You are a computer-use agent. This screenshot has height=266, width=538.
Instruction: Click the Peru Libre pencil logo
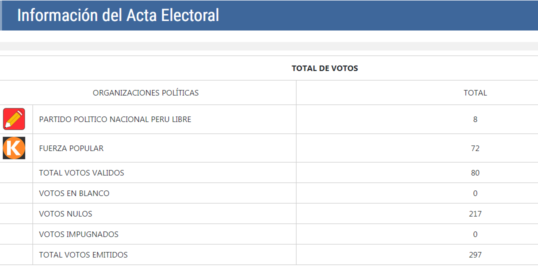(x=14, y=119)
